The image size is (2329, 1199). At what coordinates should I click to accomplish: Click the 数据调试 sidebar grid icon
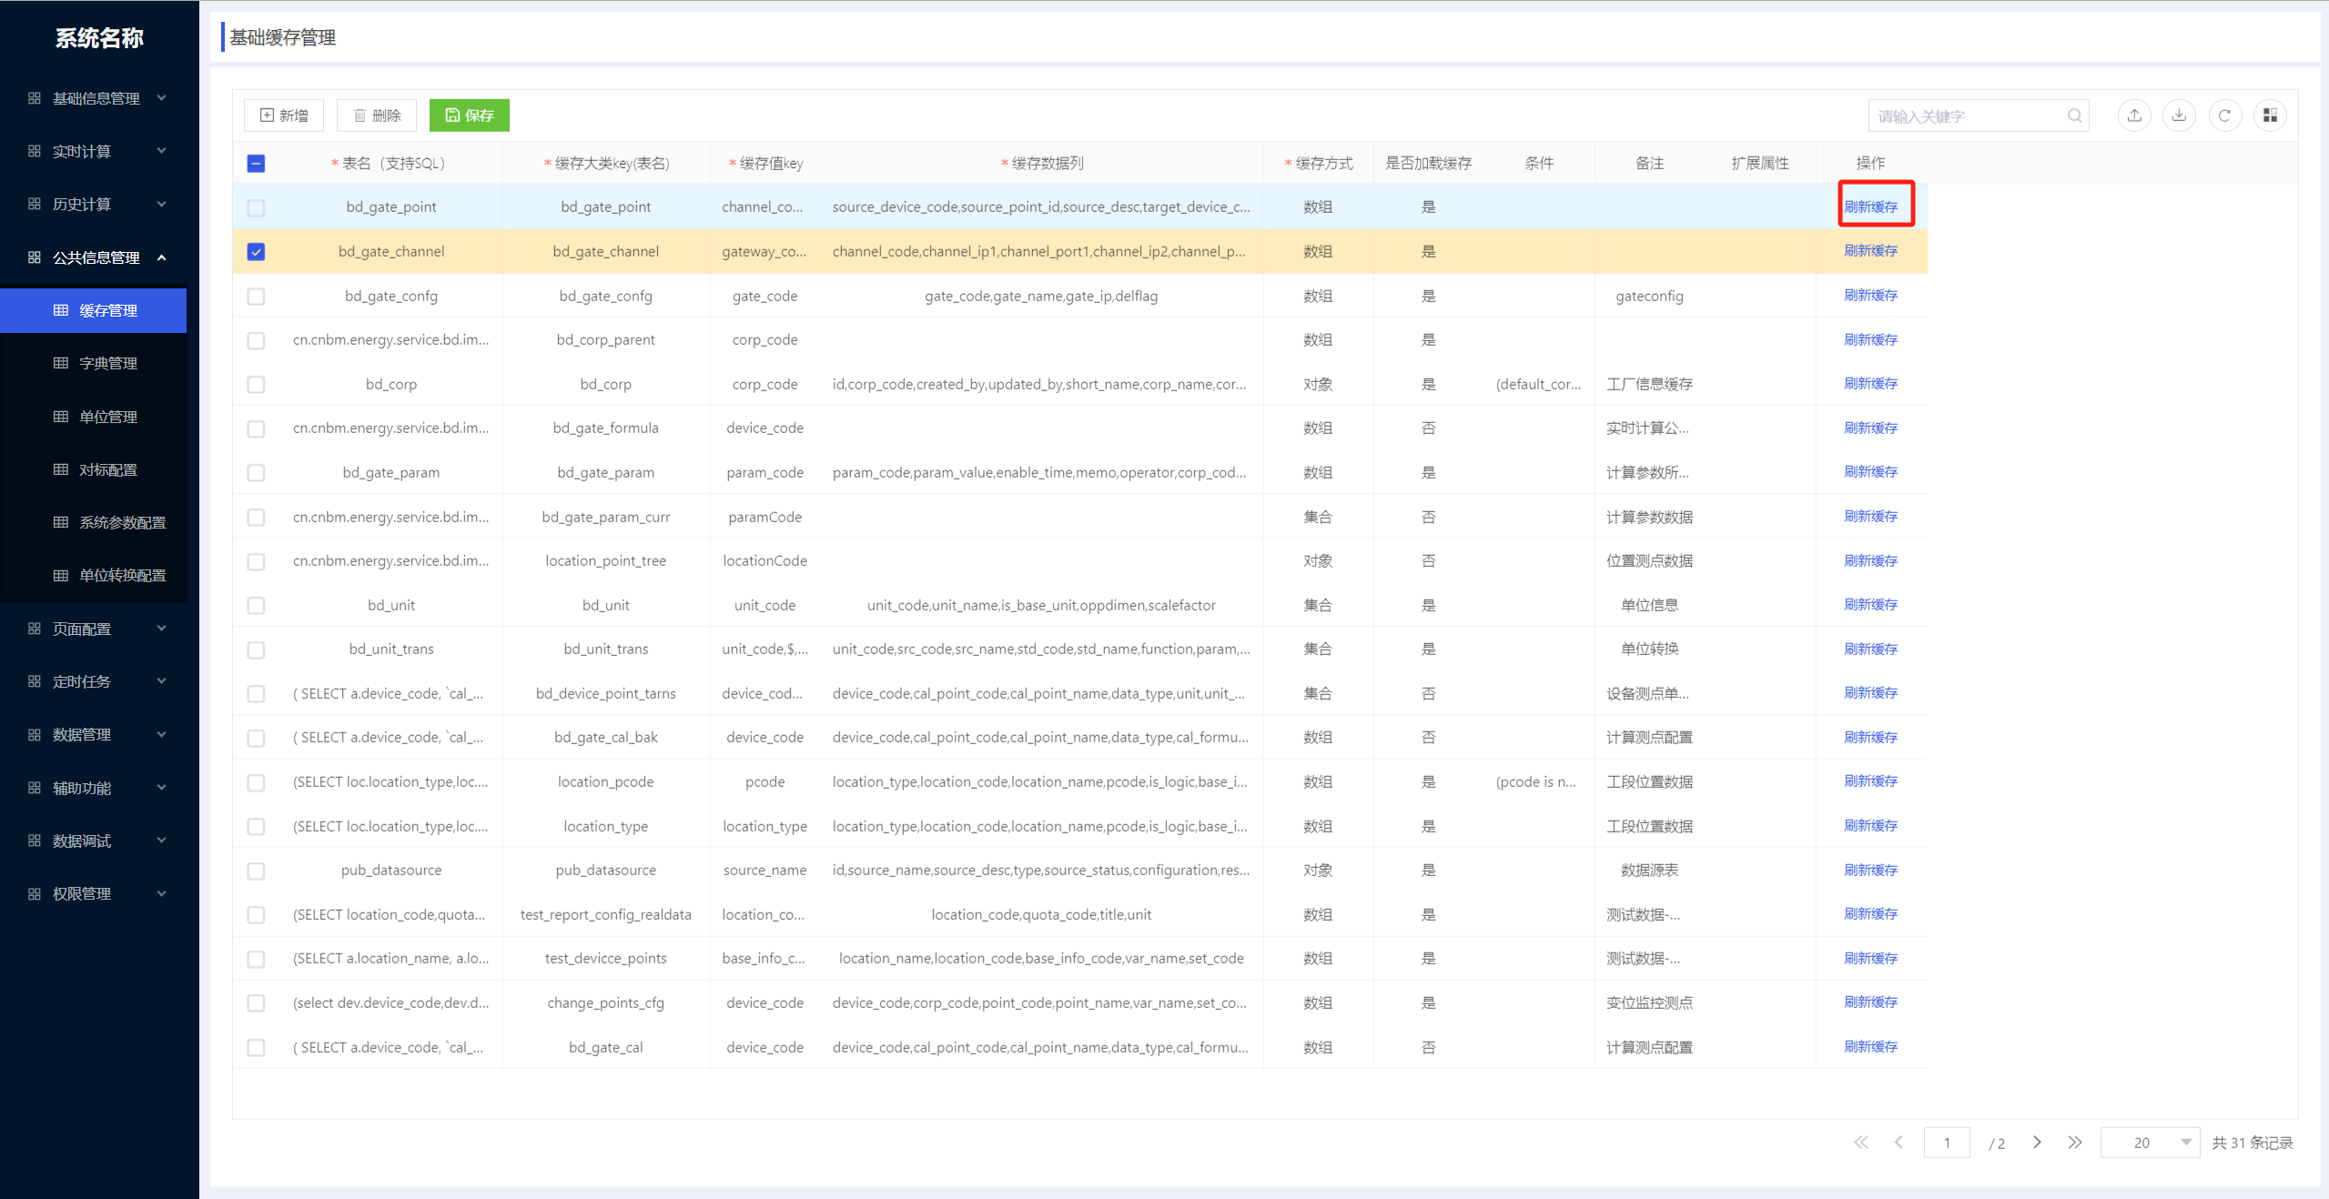35,841
